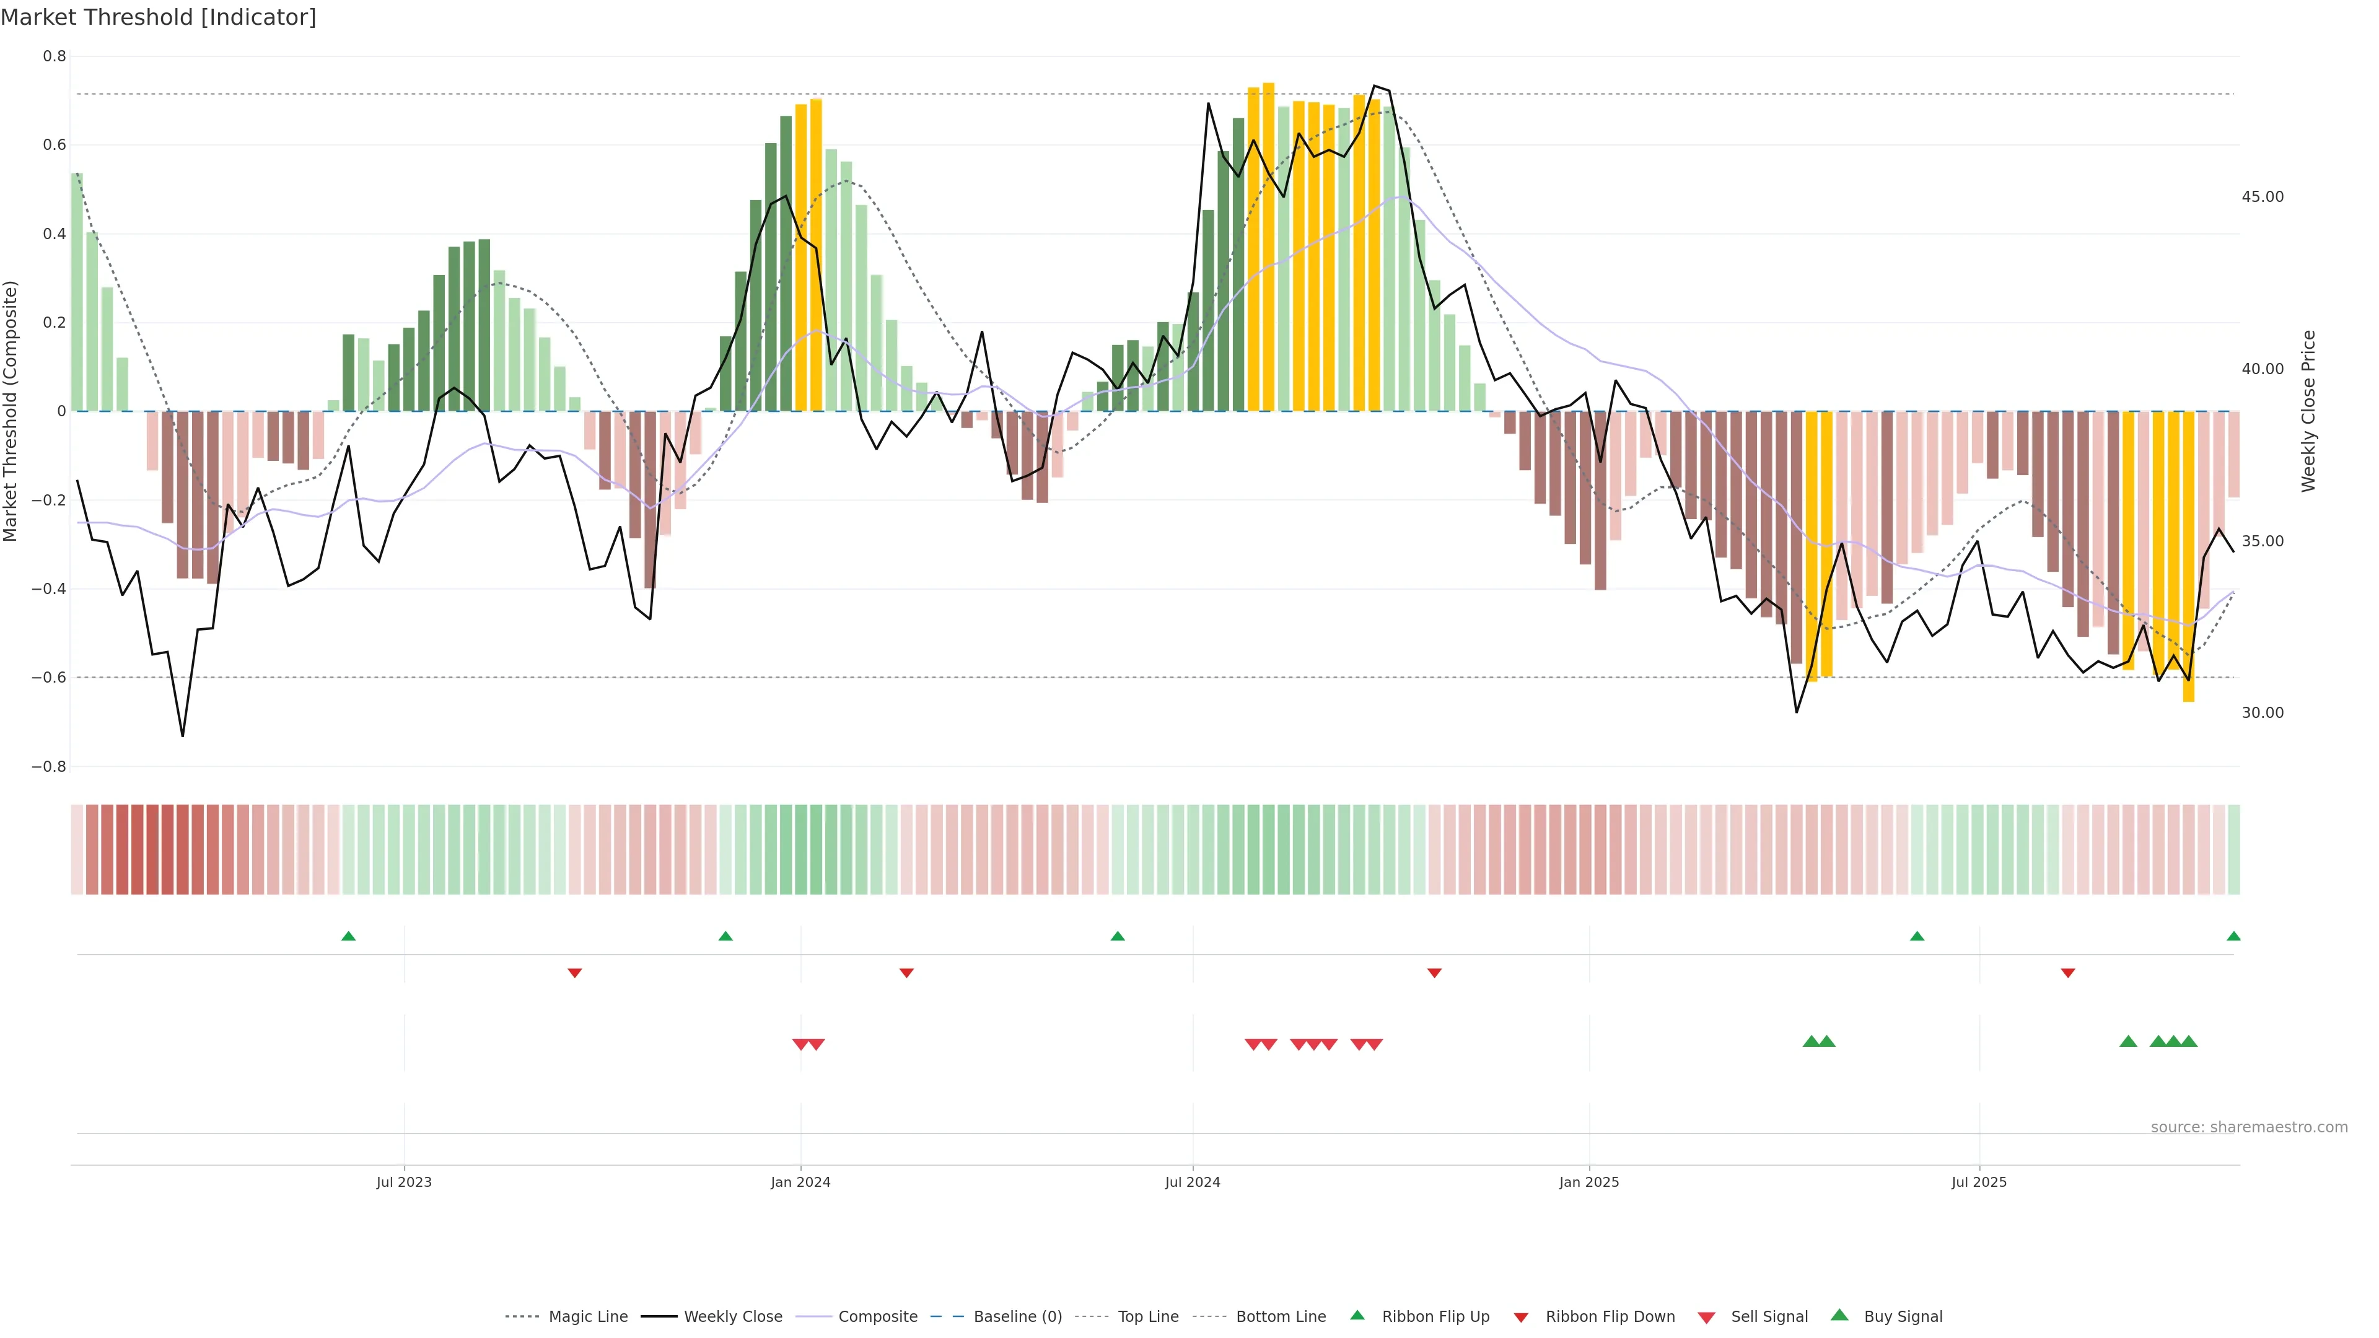Toggle the Magic Line legend entry

coord(587,1317)
